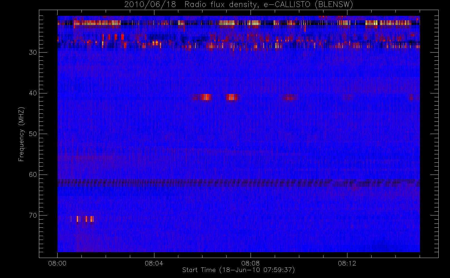Click the 50 frequency tick label
Viewport: 450px width, 278px height.
point(33,134)
